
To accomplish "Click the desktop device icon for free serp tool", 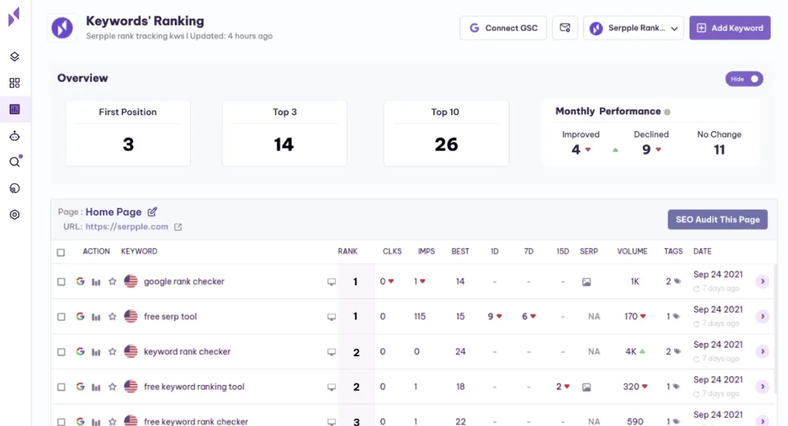I will click(x=332, y=317).
